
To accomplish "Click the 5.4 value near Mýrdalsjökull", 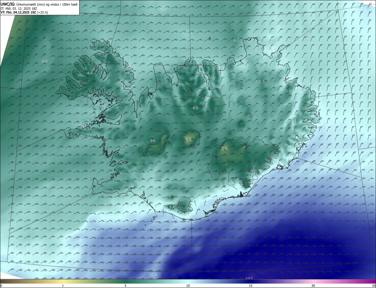I will [x=172, y=207].
